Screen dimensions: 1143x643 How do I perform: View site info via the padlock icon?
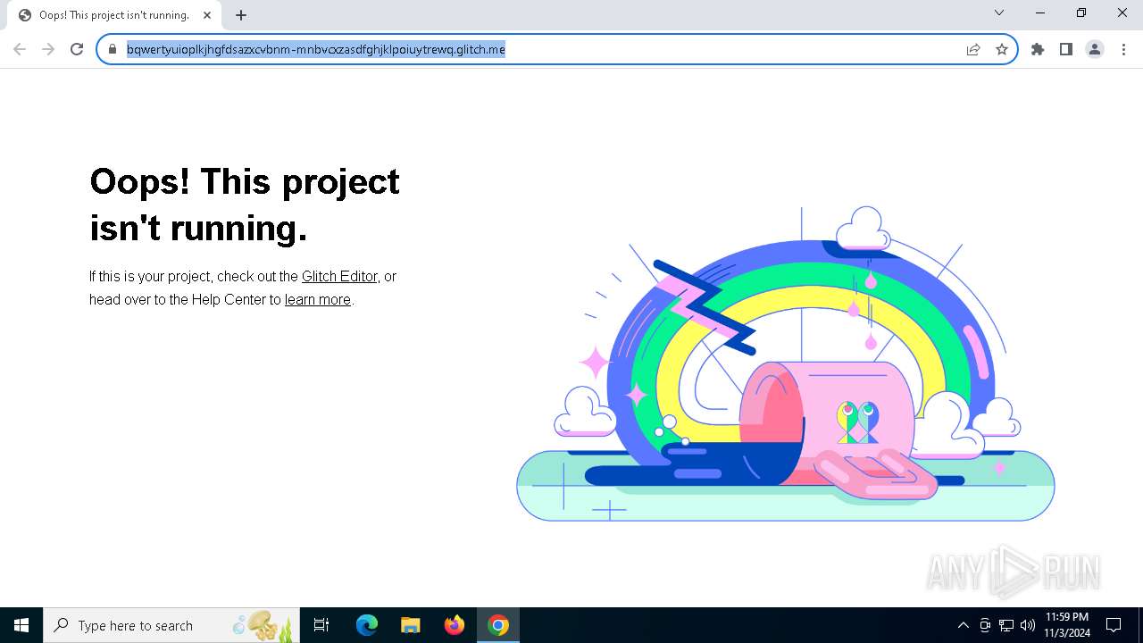coord(113,49)
